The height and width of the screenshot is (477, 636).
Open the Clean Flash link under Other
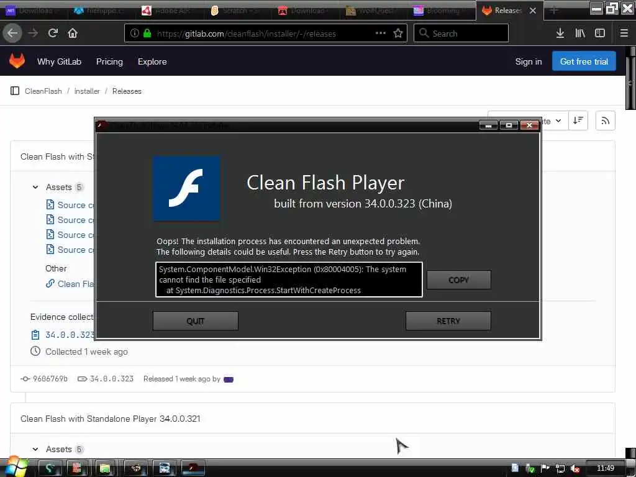75,284
